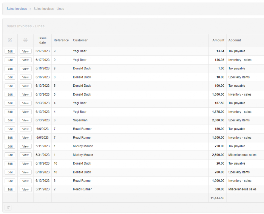View the Road Runner 1,500.00 line

tap(25, 138)
